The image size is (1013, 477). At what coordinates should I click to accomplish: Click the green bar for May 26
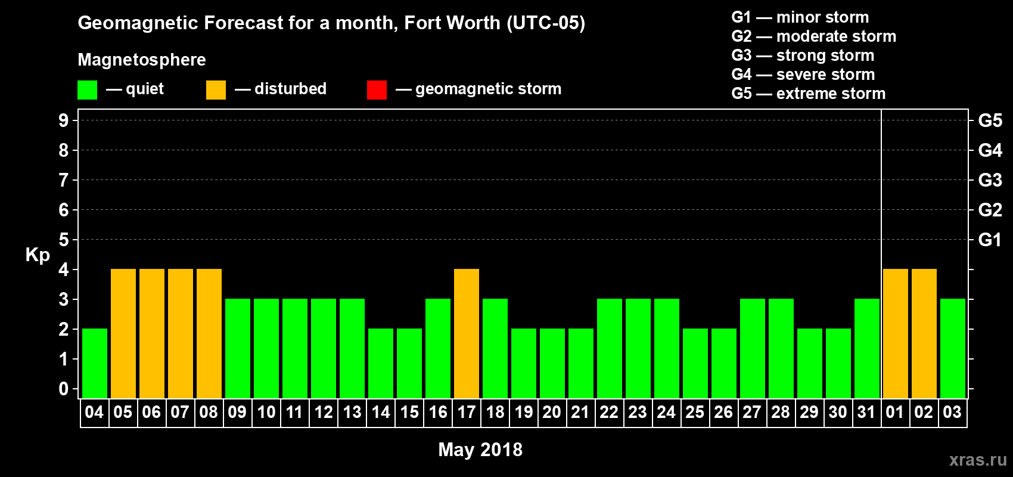coord(724,363)
